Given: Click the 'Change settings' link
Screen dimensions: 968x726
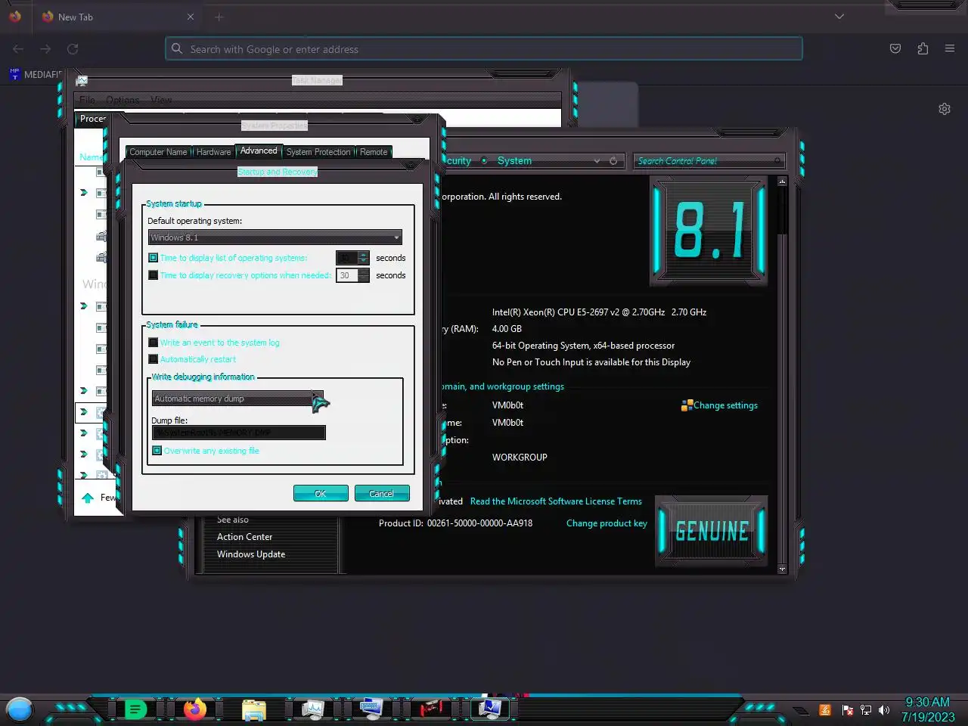Looking at the screenshot, I should click(725, 405).
